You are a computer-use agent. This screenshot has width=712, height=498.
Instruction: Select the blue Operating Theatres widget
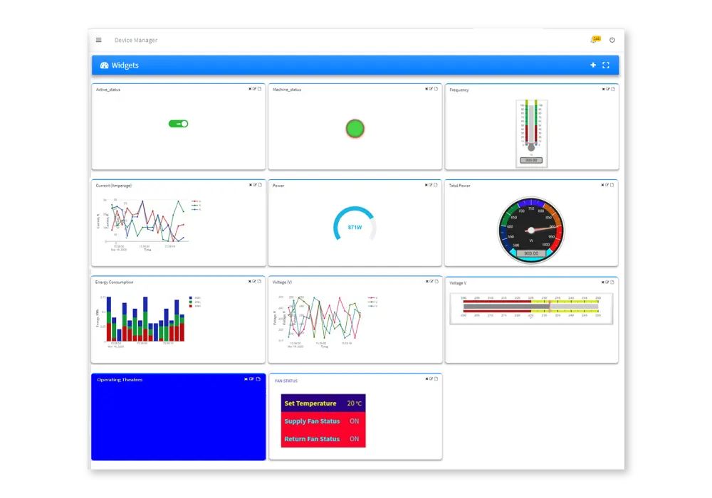[178, 420]
